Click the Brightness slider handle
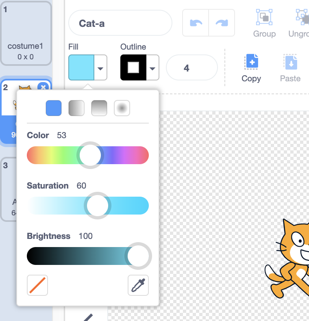The width and height of the screenshot is (309, 321). pyautogui.click(x=138, y=256)
